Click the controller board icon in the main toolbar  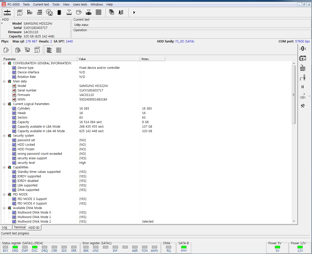point(30,12)
